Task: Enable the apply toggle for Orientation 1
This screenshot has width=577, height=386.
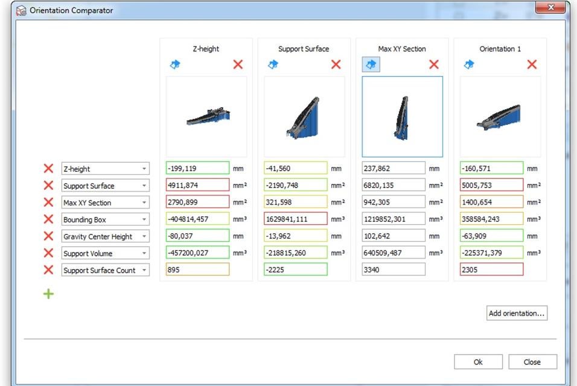Action: point(470,65)
